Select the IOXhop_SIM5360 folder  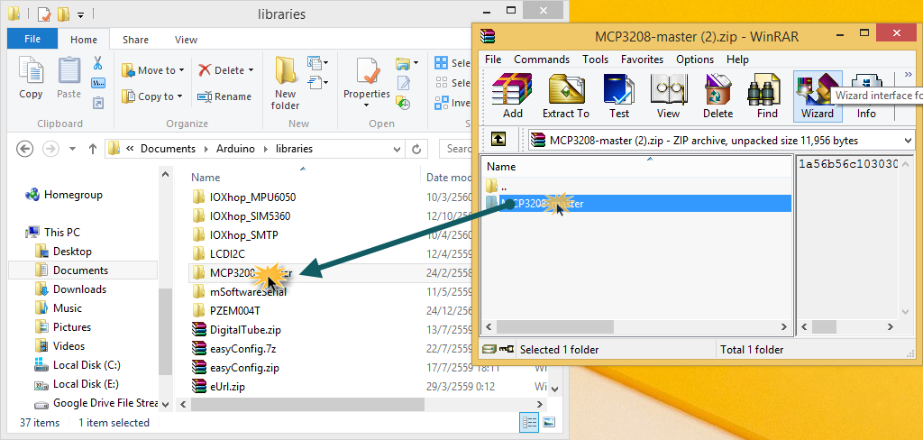[250, 215]
